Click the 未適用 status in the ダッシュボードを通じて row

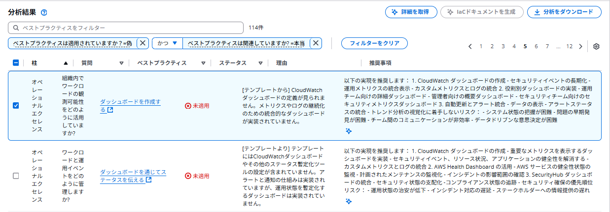pyautogui.click(x=197, y=176)
